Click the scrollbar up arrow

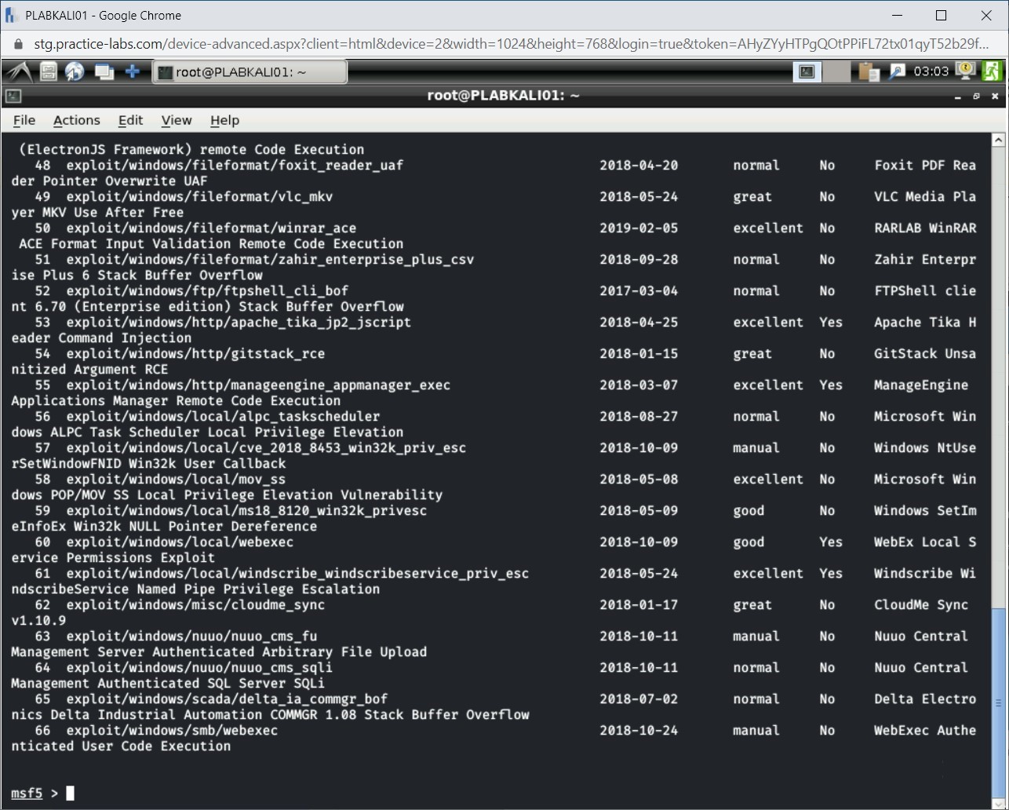pos(998,139)
